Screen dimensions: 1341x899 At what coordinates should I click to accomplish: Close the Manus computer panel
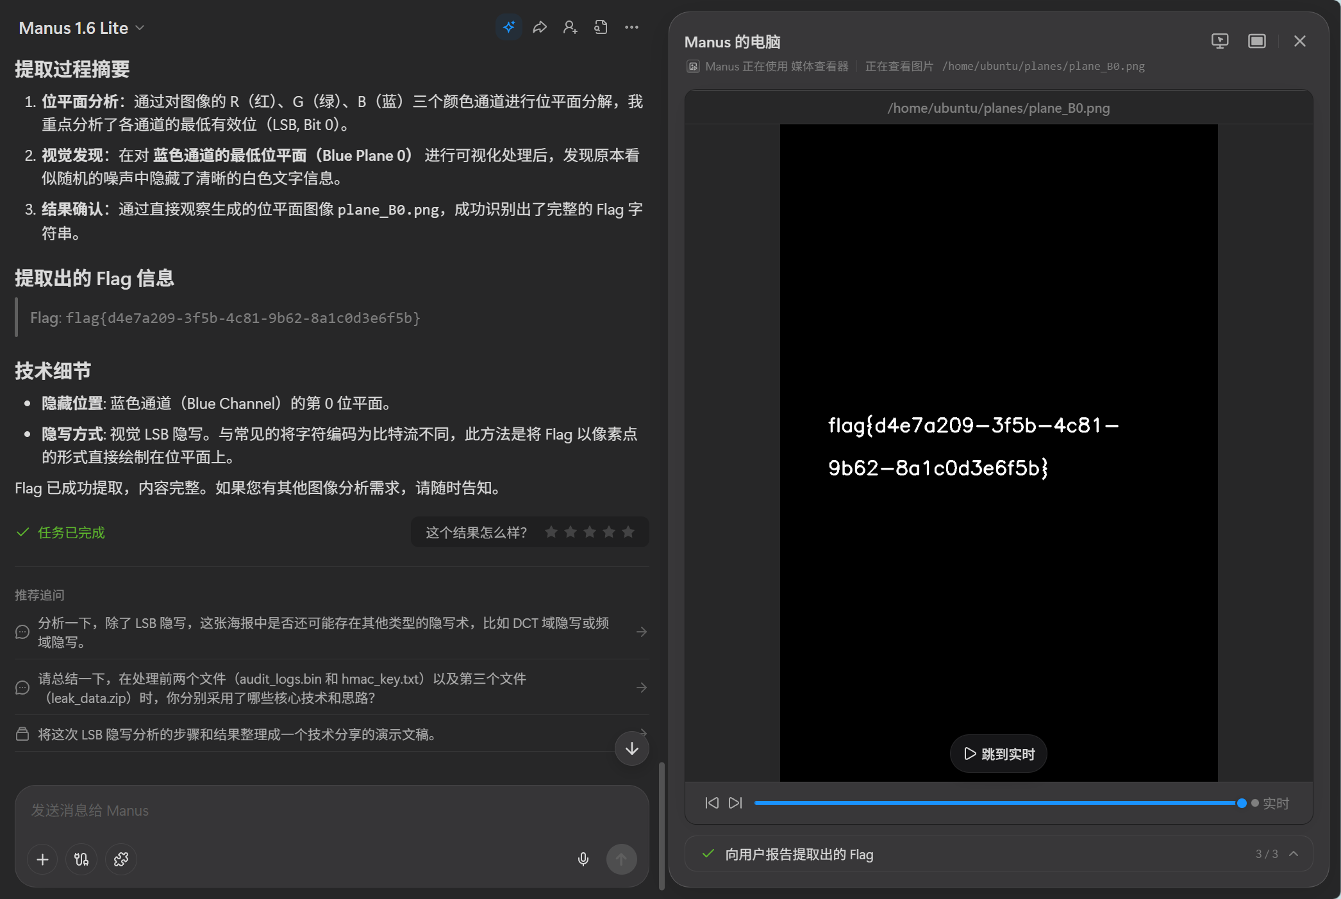(x=1300, y=41)
